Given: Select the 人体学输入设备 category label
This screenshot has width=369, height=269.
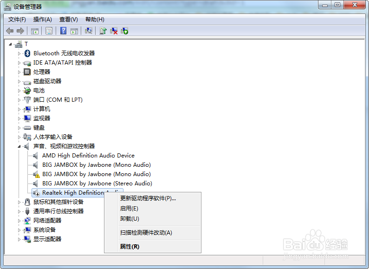Looking at the screenshot, I should click(53, 137).
